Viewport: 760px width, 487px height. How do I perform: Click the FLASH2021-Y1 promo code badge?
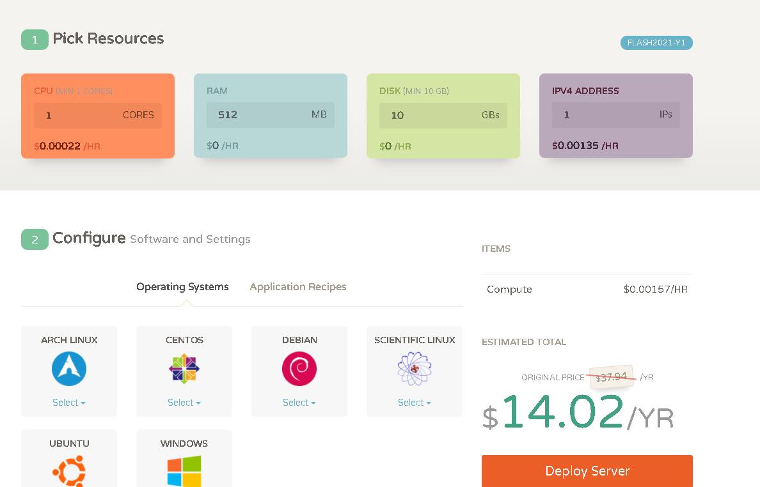point(656,43)
